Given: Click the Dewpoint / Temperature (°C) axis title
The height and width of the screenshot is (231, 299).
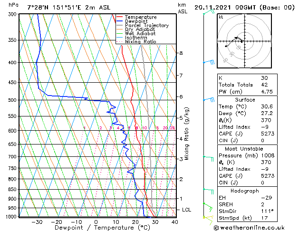Looking at the screenshot, I should click(x=102, y=228).
